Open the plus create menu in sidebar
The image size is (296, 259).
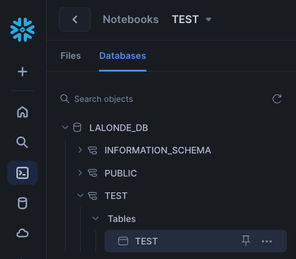coord(22,72)
